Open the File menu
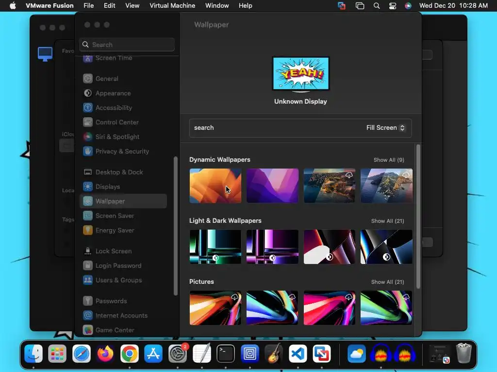This screenshot has height=372, width=497. (x=88, y=6)
